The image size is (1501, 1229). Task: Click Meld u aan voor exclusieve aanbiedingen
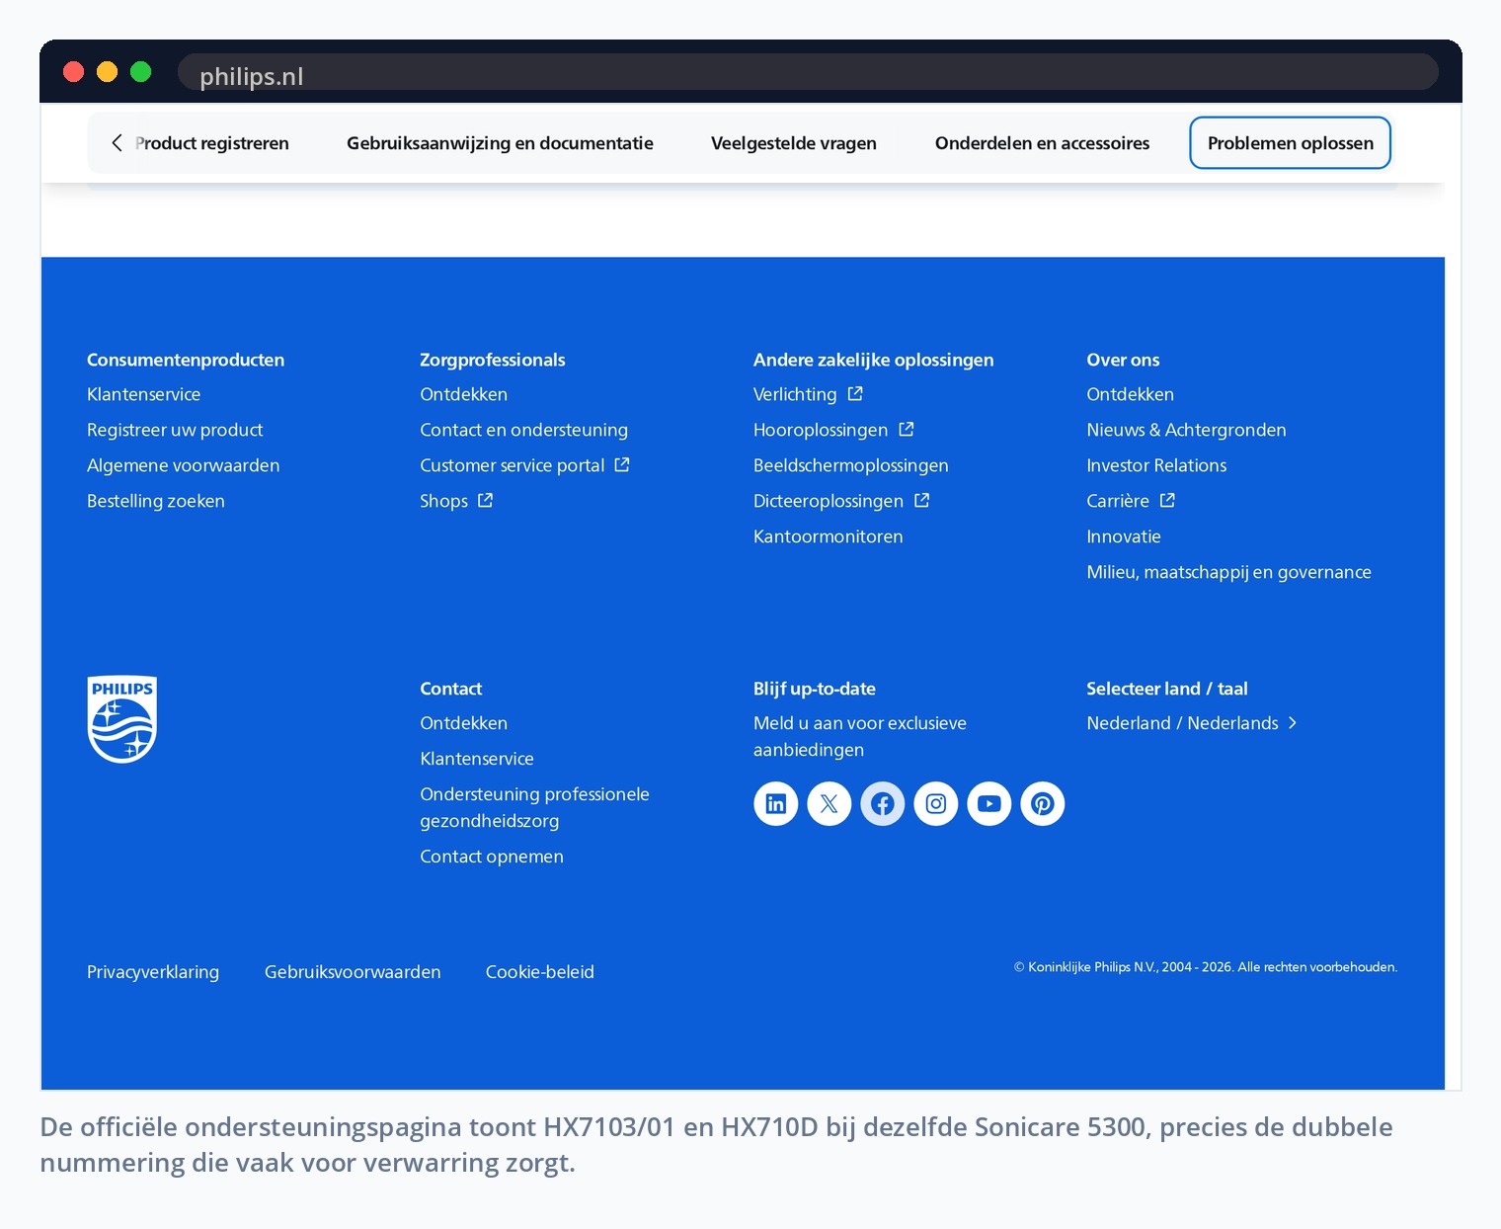tap(859, 736)
